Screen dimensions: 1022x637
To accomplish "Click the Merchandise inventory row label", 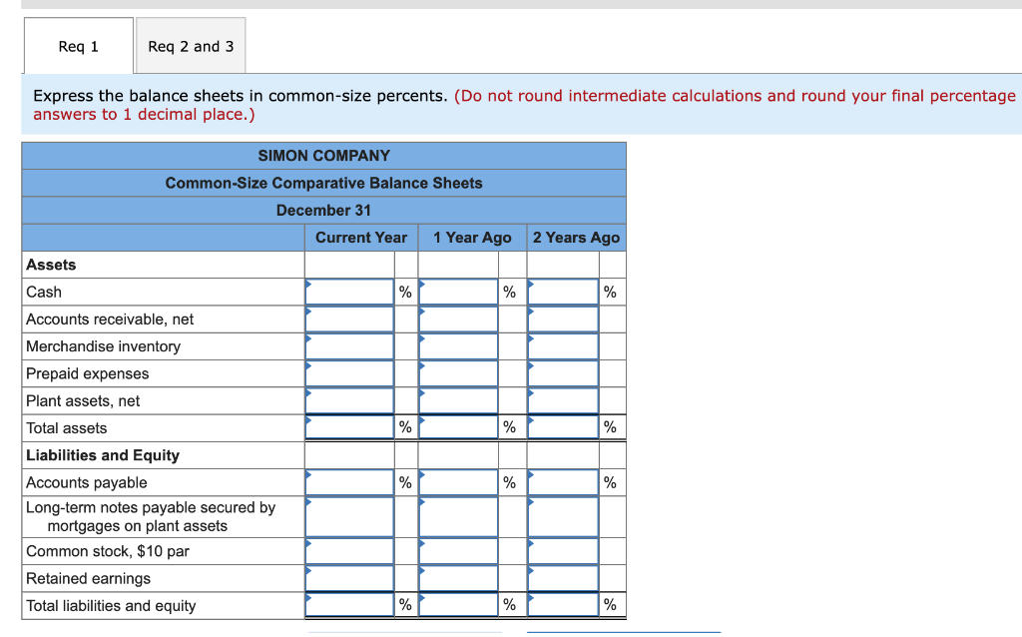I will 103,346.
